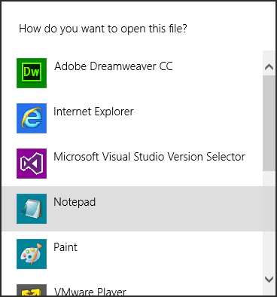Select the Internet Explorer blue e icon
Image resolution: width=277 pixels, height=297 pixels.
coord(32,118)
